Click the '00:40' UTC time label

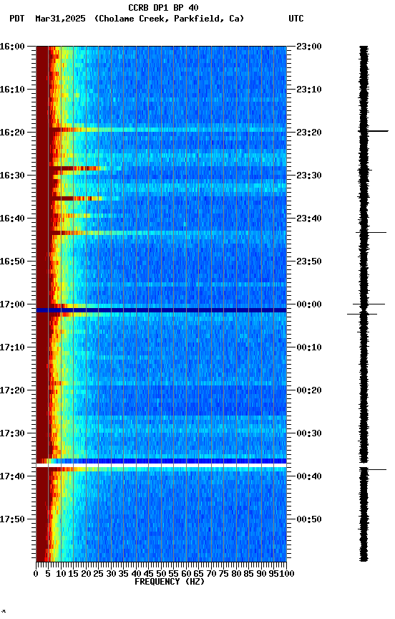tap(309, 476)
